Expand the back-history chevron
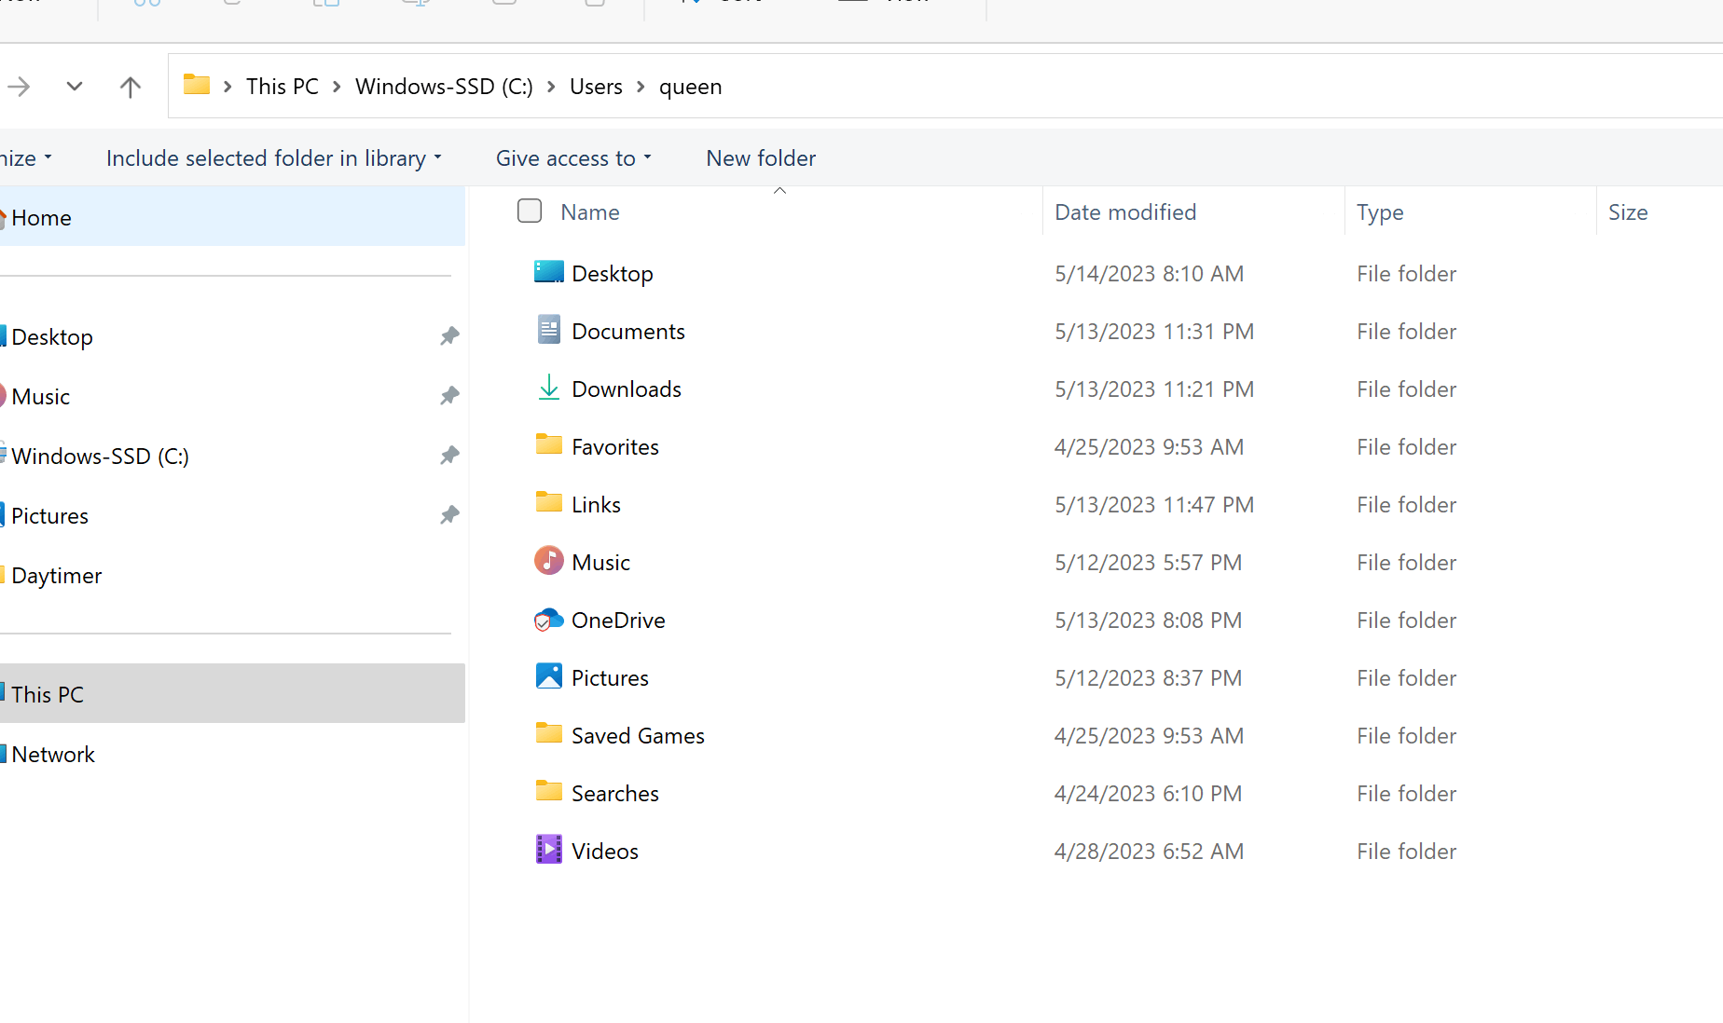 (74, 86)
